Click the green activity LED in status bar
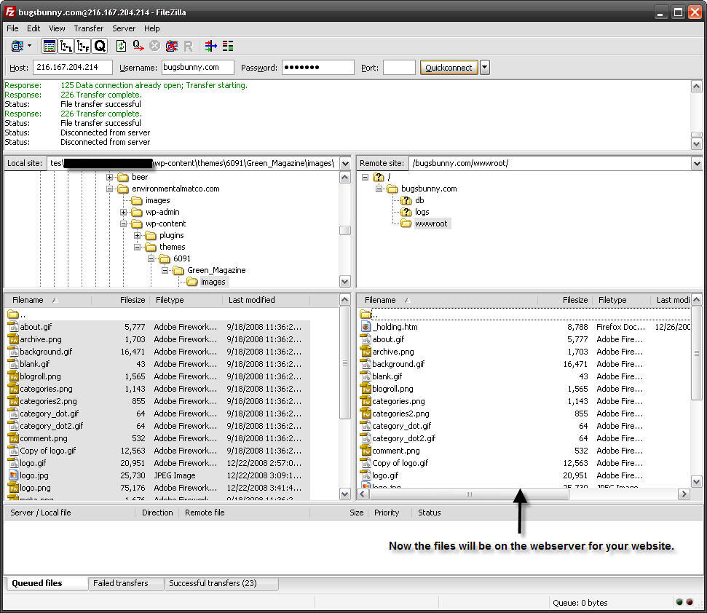 [679, 602]
